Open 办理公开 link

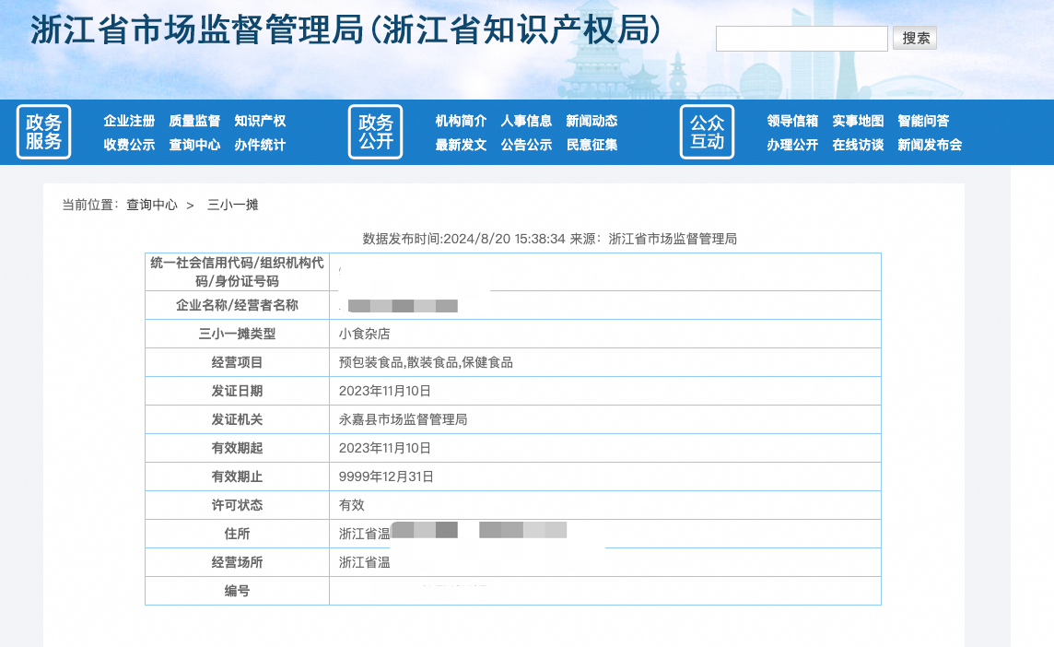[792, 145]
